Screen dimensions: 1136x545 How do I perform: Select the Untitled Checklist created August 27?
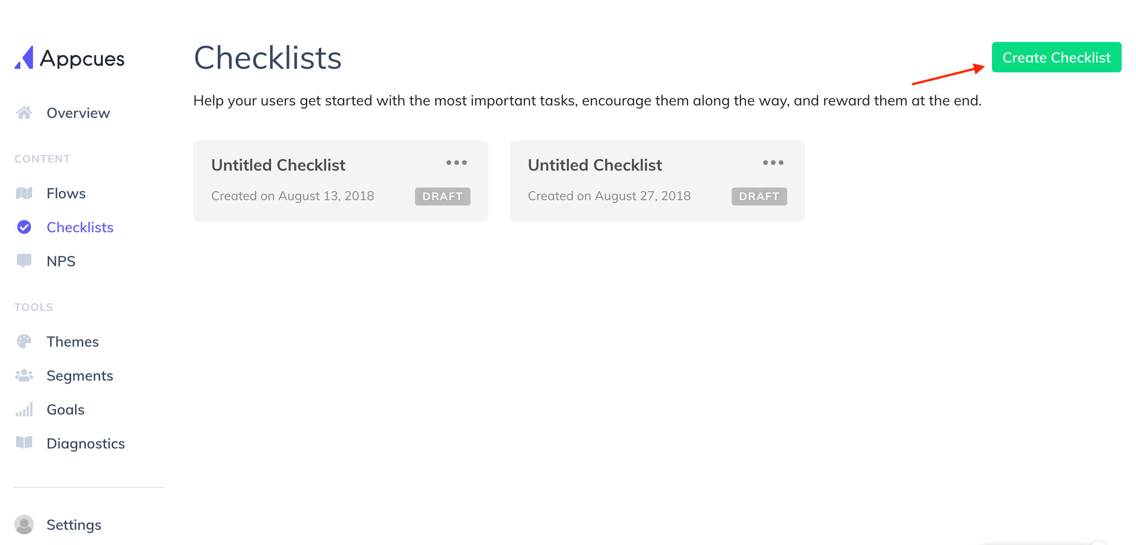(x=595, y=165)
